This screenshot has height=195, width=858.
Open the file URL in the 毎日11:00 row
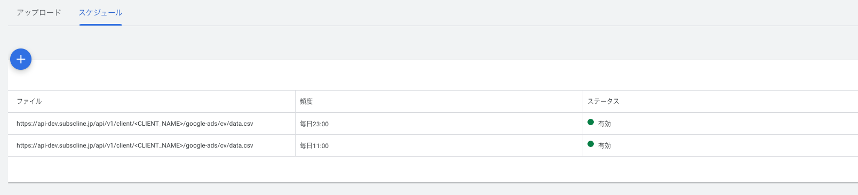point(135,145)
